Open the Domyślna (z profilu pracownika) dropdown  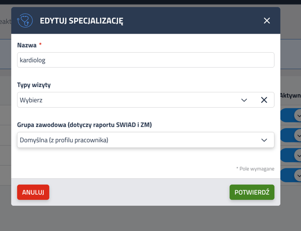pyautogui.click(x=145, y=140)
